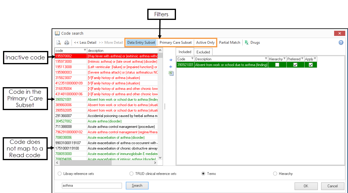Screen dimensions: 348x193
Task: Open the Description filter in Included grid
Action: 266,59
